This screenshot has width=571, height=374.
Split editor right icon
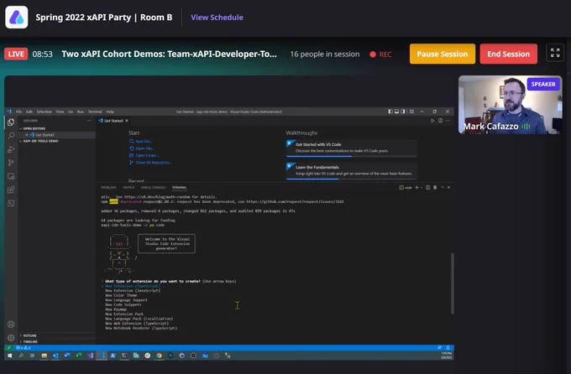click(x=440, y=121)
